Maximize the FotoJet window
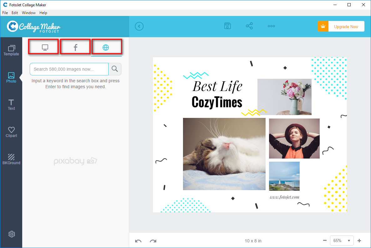The width and height of the screenshot is (371, 248). (349, 5)
